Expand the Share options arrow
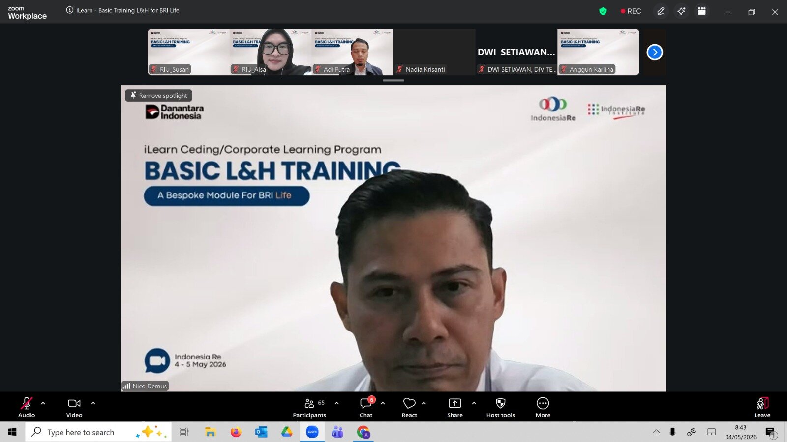787x442 pixels. 474,403
